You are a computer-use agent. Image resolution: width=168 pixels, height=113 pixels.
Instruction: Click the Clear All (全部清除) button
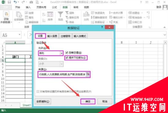point(43,101)
